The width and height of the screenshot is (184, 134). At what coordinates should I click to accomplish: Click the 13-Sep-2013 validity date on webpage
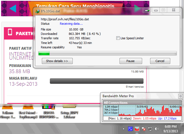(x=23, y=84)
